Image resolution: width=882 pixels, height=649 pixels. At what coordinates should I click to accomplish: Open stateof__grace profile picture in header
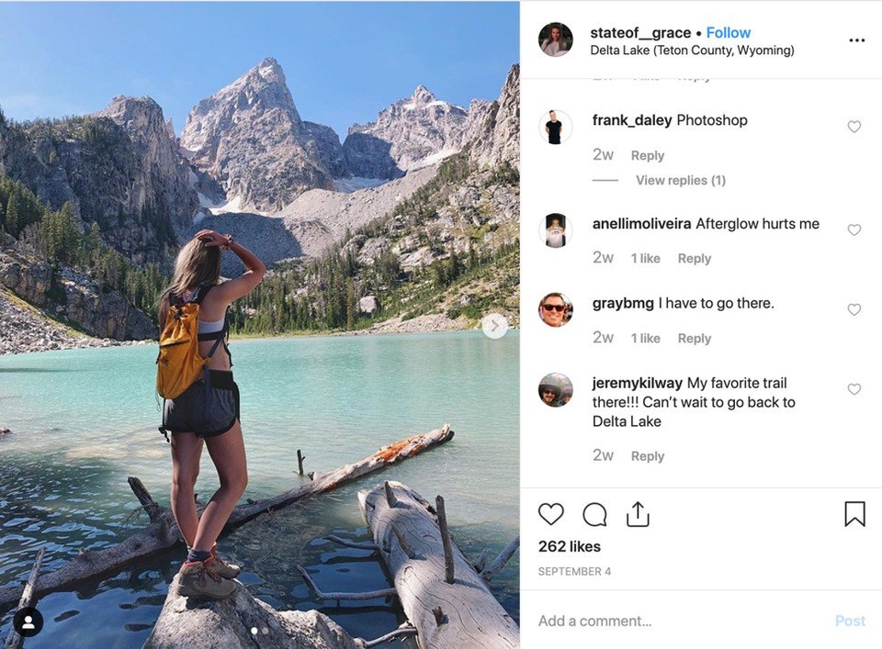(x=556, y=40)
